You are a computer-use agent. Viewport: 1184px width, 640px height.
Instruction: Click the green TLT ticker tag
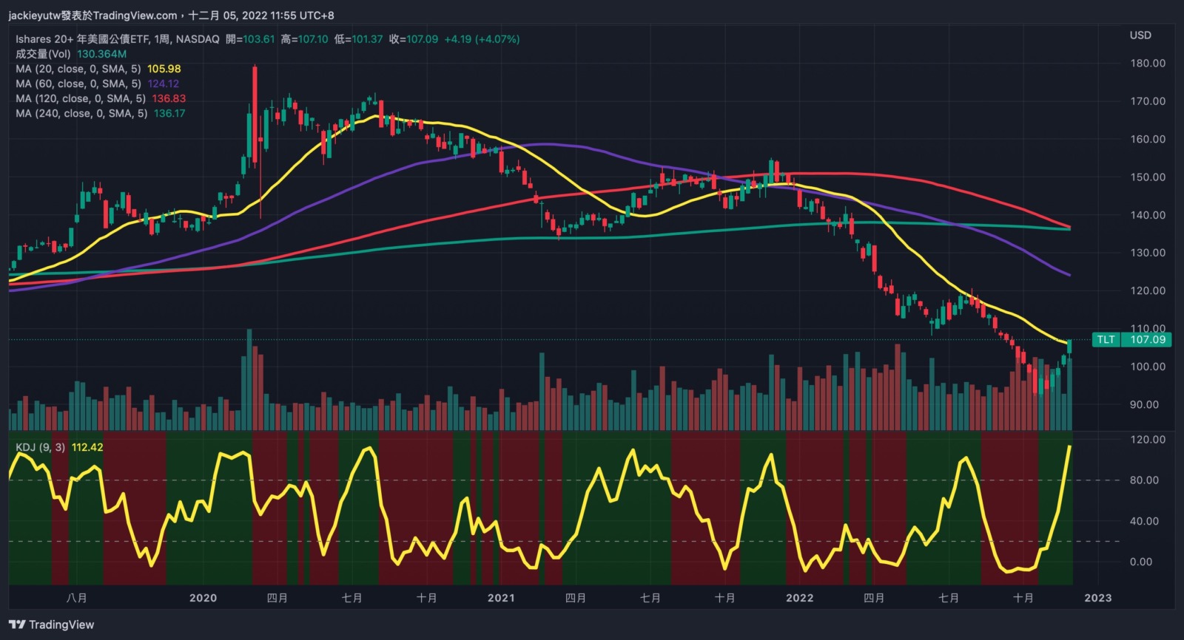[1106, 340]
